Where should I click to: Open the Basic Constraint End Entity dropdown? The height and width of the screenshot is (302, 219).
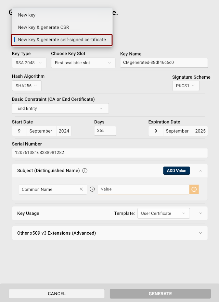[60, 109]
